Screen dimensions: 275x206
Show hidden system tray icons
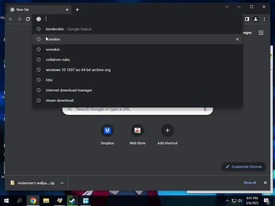227,201
